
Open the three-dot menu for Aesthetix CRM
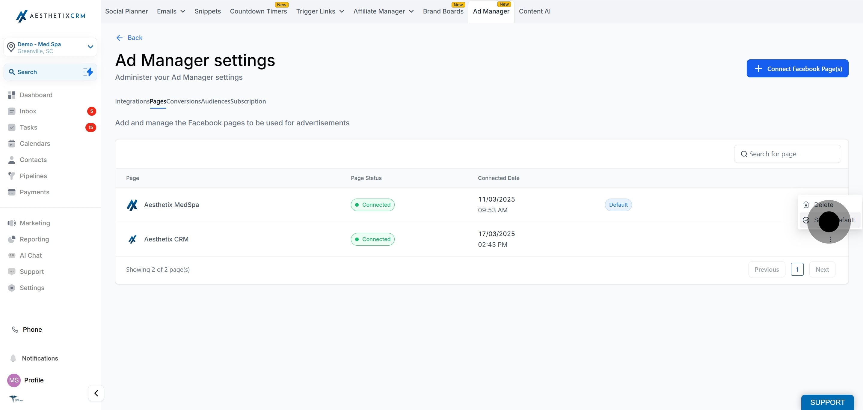coord(830,239)
